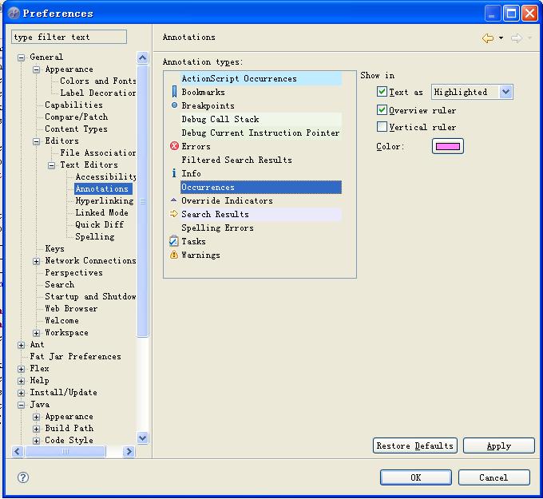Select the Bookmarks annotation icon
The width and height of the screenshot is (543, 499).
[174, 92]
